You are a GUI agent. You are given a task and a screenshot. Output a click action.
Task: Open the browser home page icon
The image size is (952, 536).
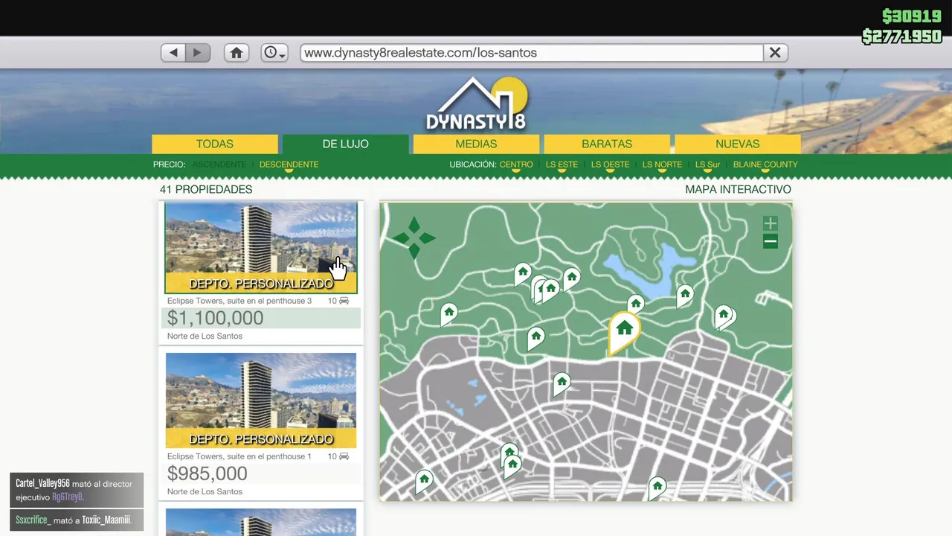pos(237,53)
